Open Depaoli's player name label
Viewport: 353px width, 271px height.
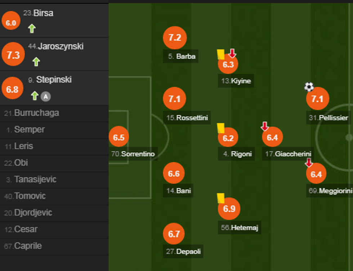[x=188, y=252]
